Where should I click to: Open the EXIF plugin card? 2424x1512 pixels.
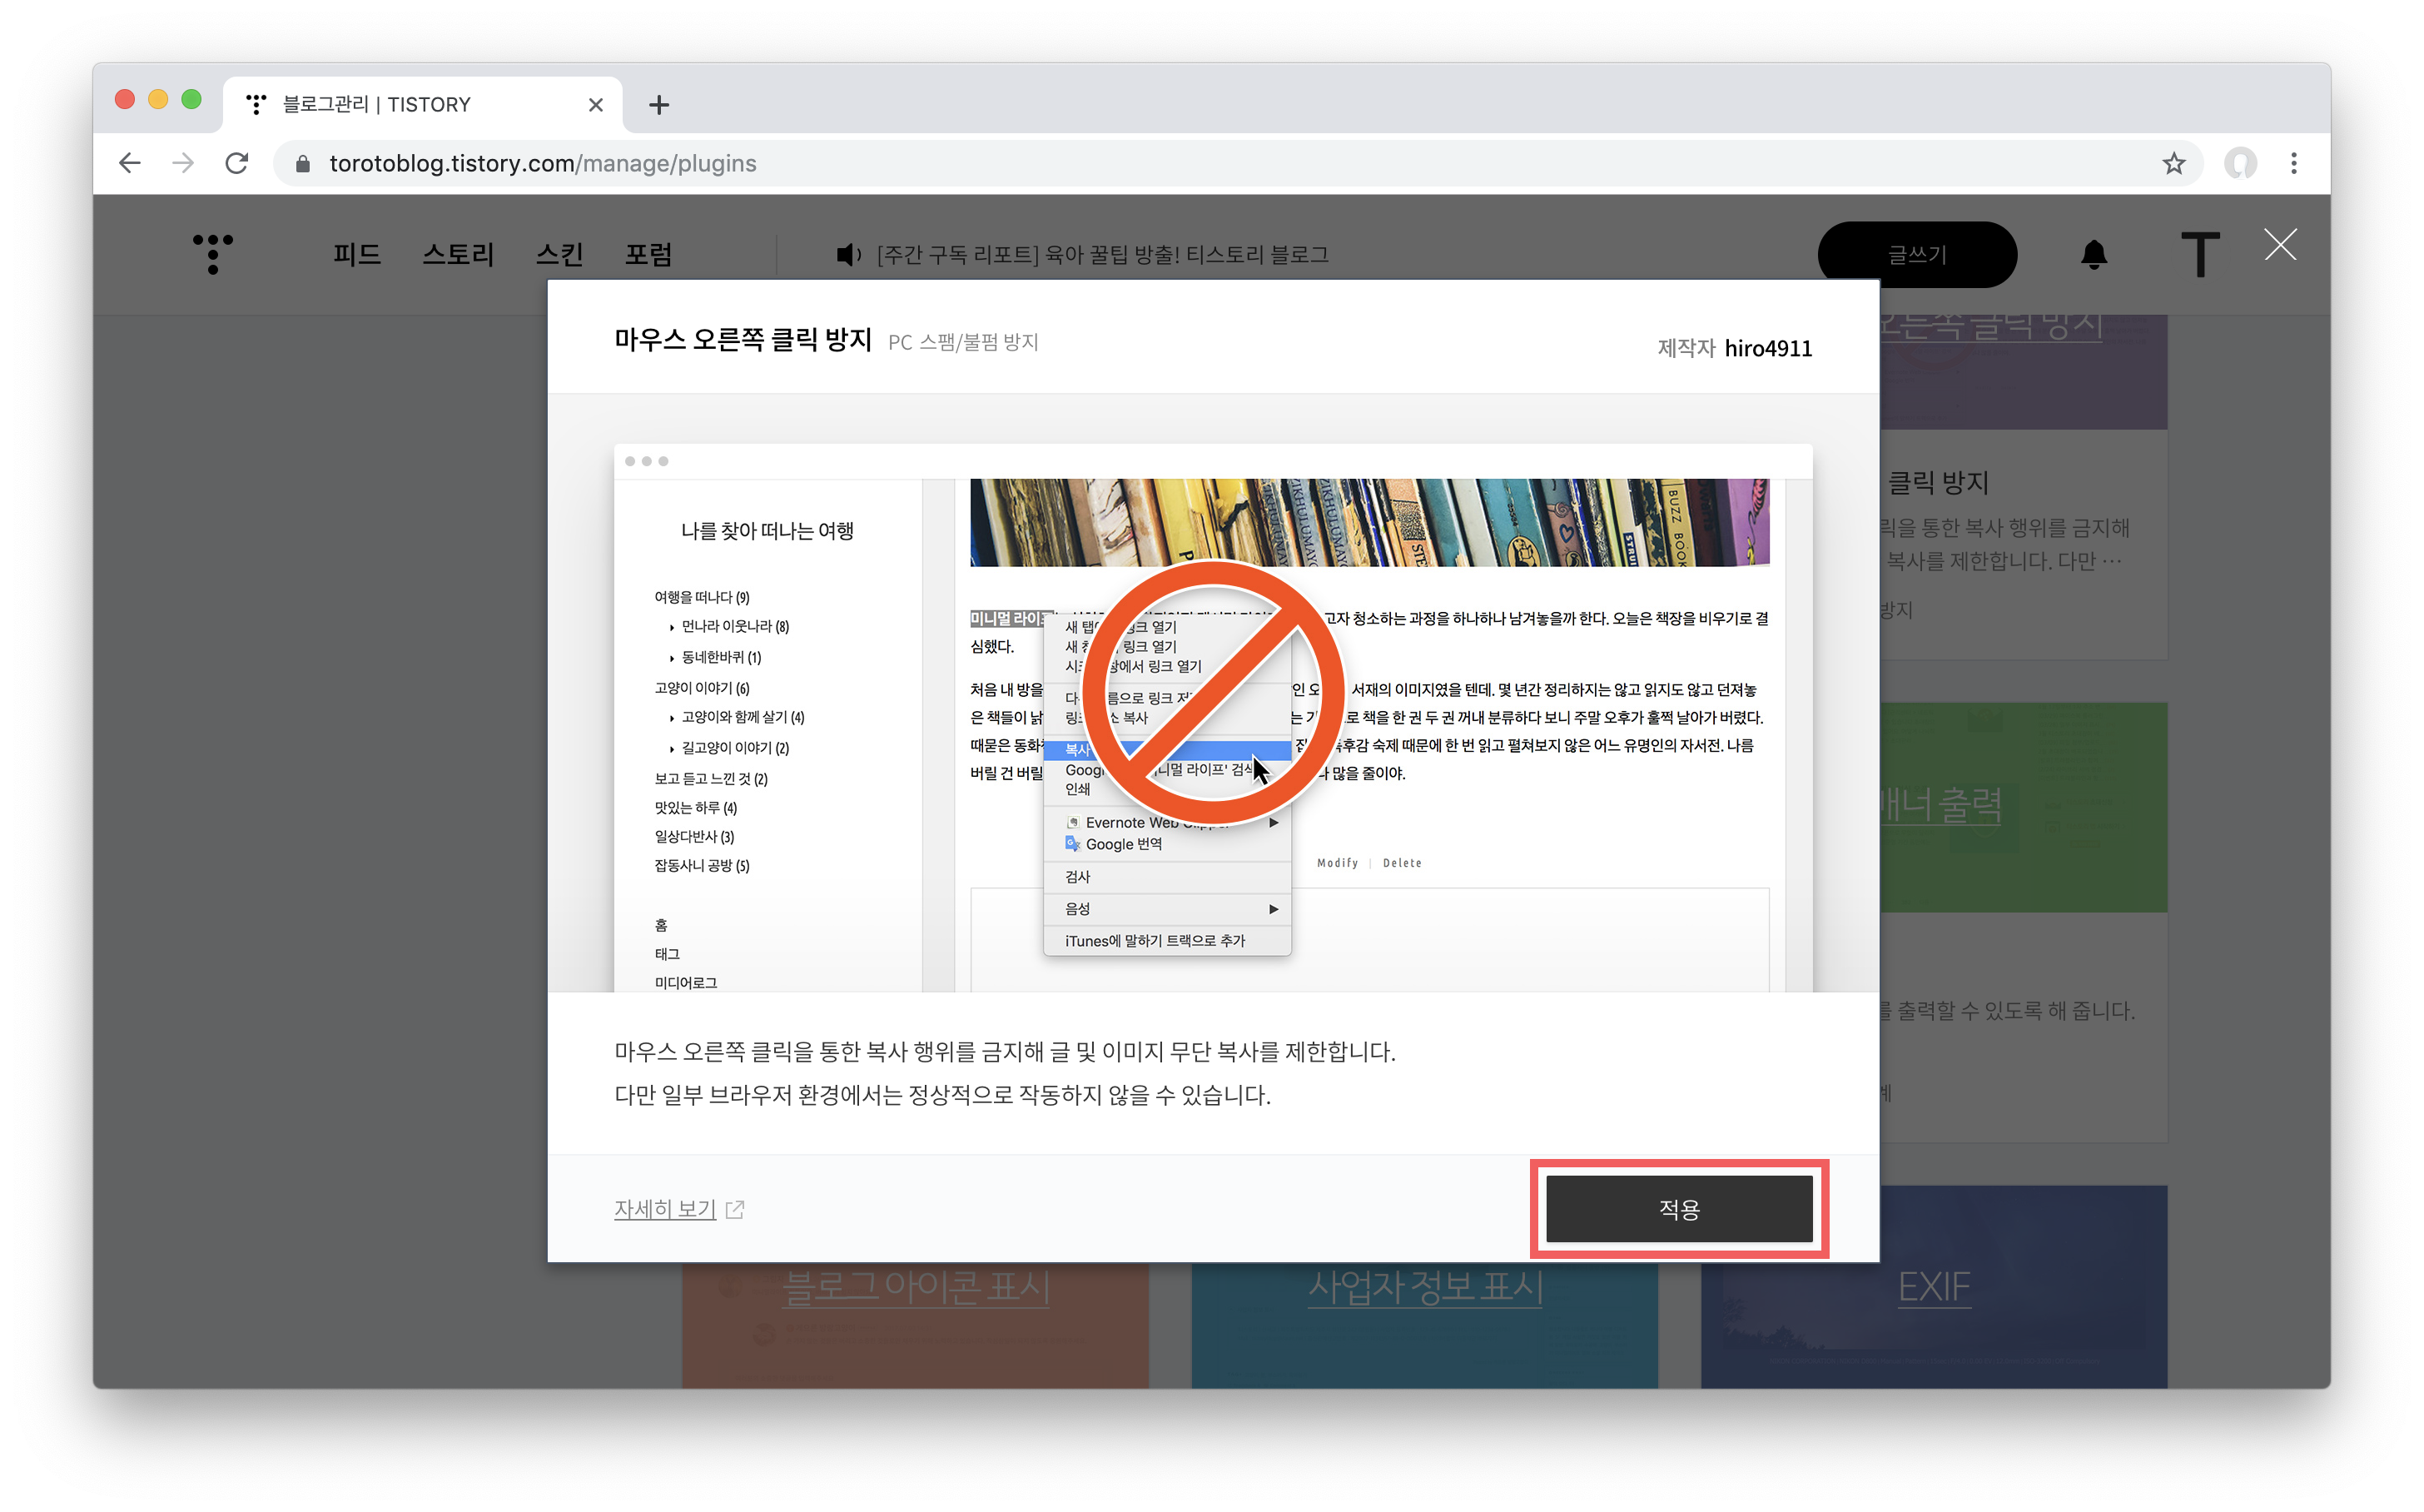[x=1935, y=1287]
